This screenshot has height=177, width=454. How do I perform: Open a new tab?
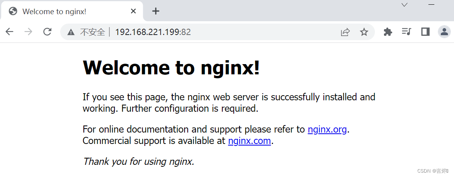[156, 11]
